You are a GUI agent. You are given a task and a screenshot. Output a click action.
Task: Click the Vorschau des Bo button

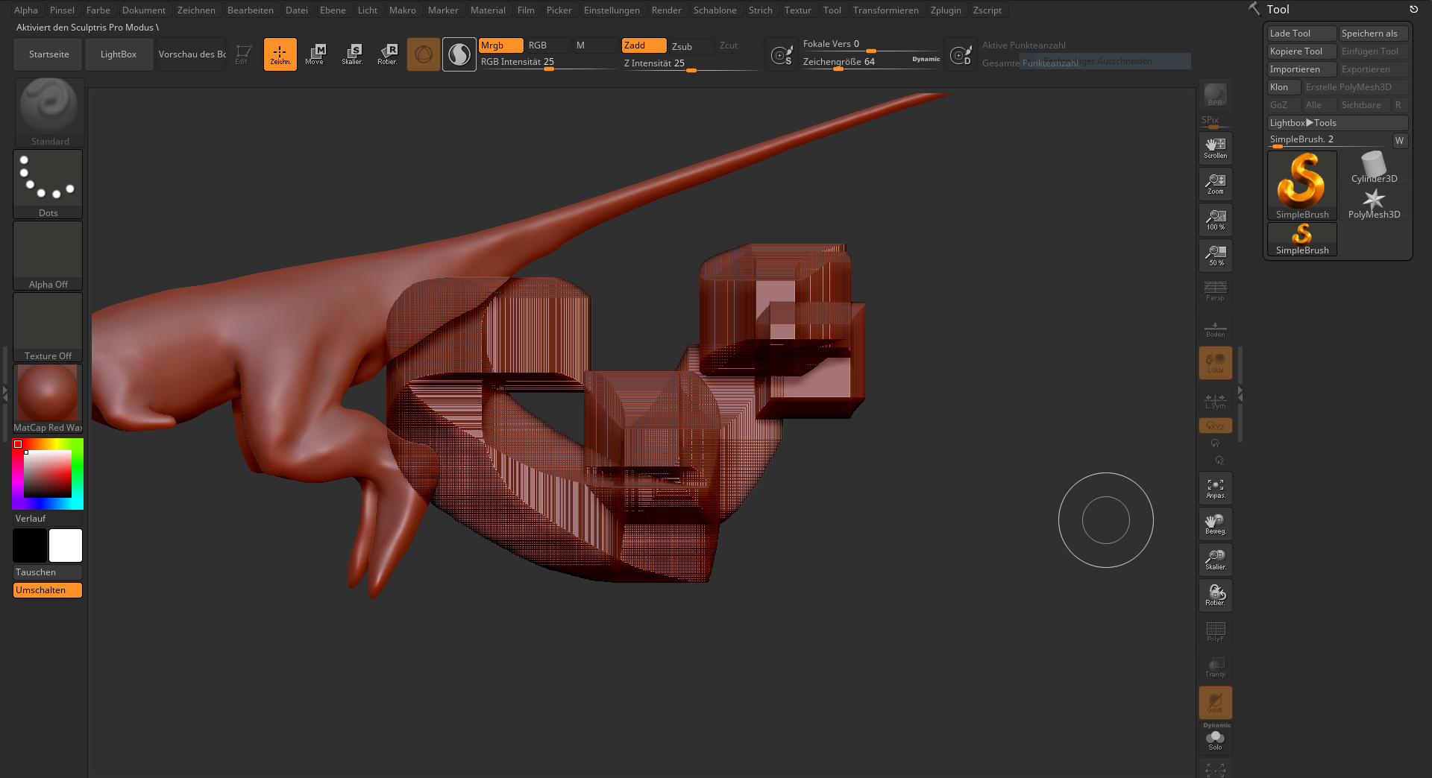click(192, 54)
